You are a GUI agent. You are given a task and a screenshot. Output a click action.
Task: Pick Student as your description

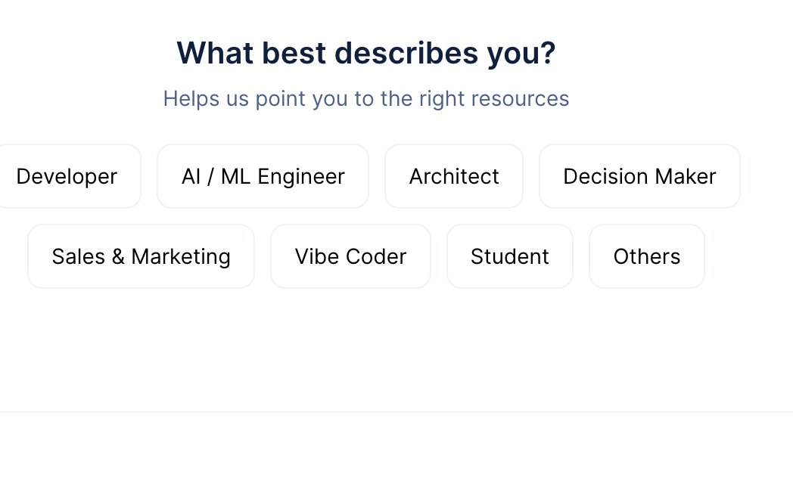click(x=510, y=256)
